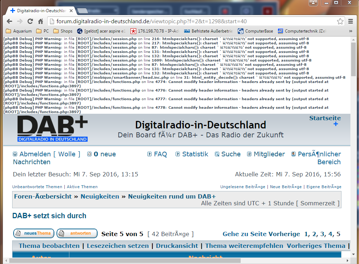Click the 'antworten' reply button
The height and width of the screenshot is (264, 359).
click(77, 234)
